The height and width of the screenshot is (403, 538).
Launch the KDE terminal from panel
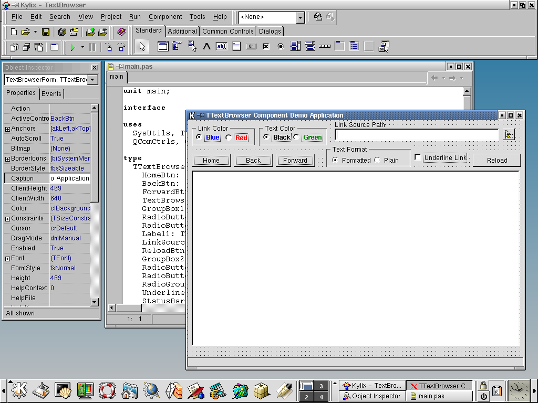point(63,390)
